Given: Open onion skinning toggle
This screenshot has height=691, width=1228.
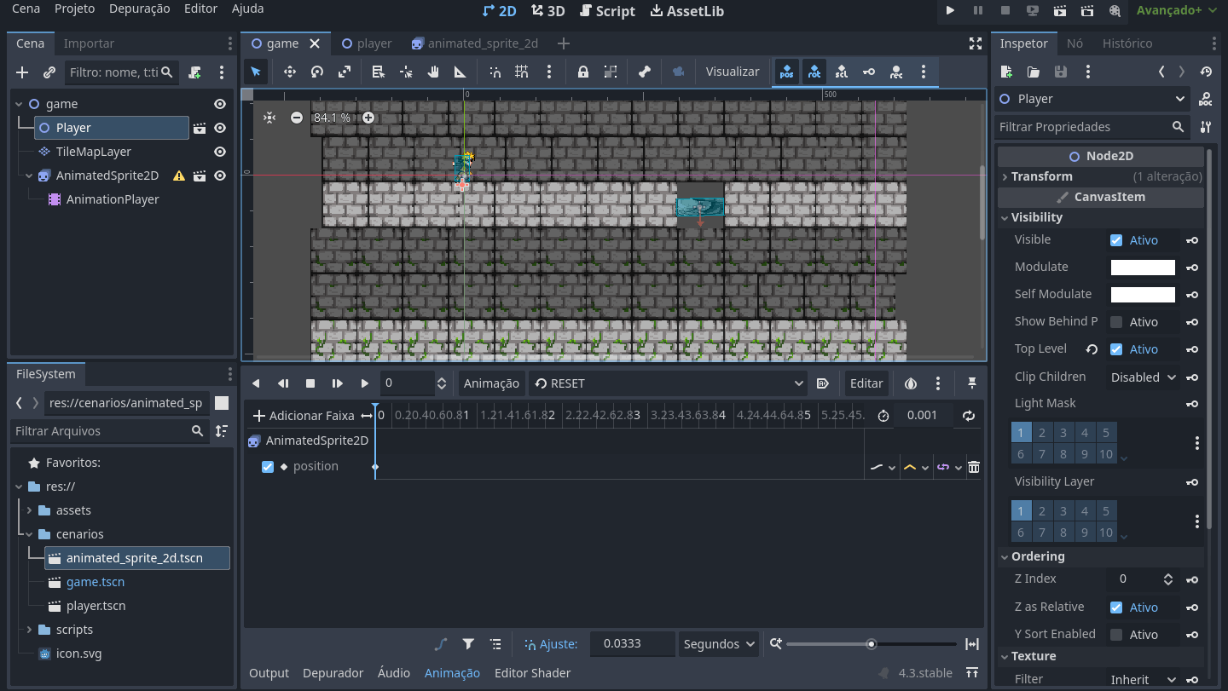Looking at the screenshot, I should point(911,383).
